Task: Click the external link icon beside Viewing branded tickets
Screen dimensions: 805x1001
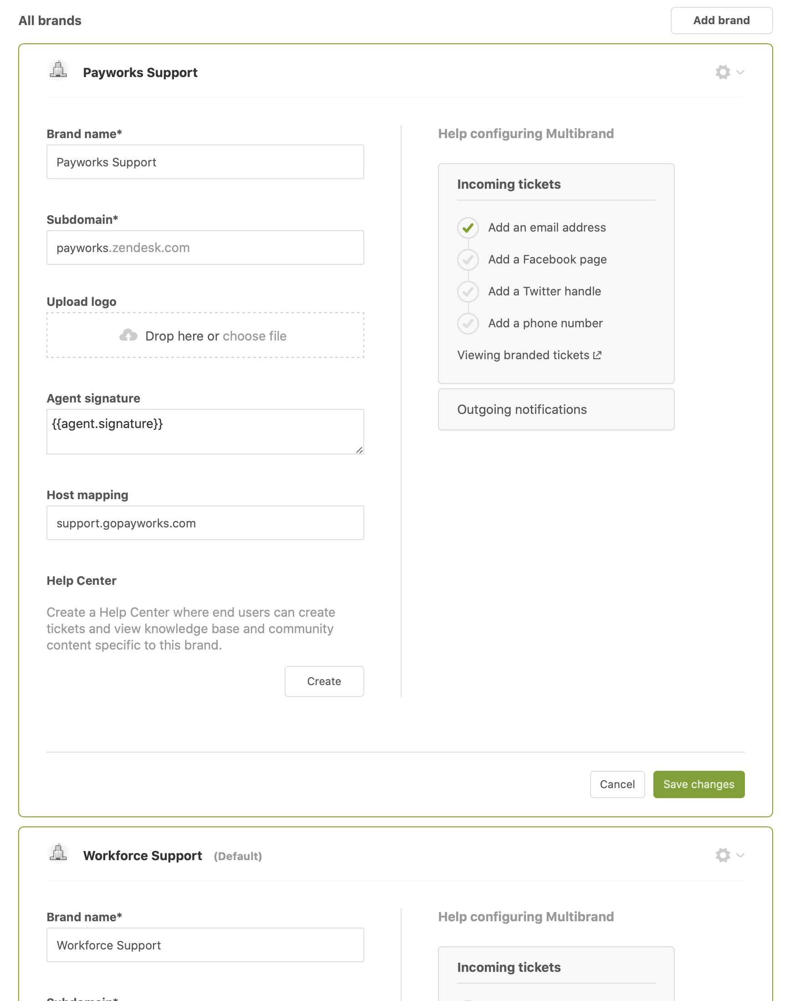Action: pyautogui.click(x=597, y=355)
